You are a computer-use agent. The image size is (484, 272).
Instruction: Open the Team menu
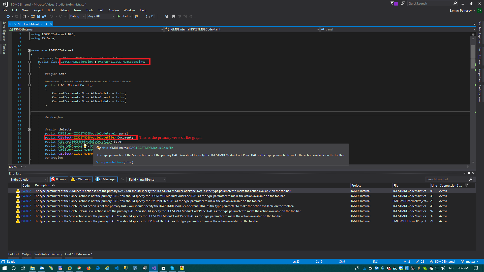(x=77, y=10)
